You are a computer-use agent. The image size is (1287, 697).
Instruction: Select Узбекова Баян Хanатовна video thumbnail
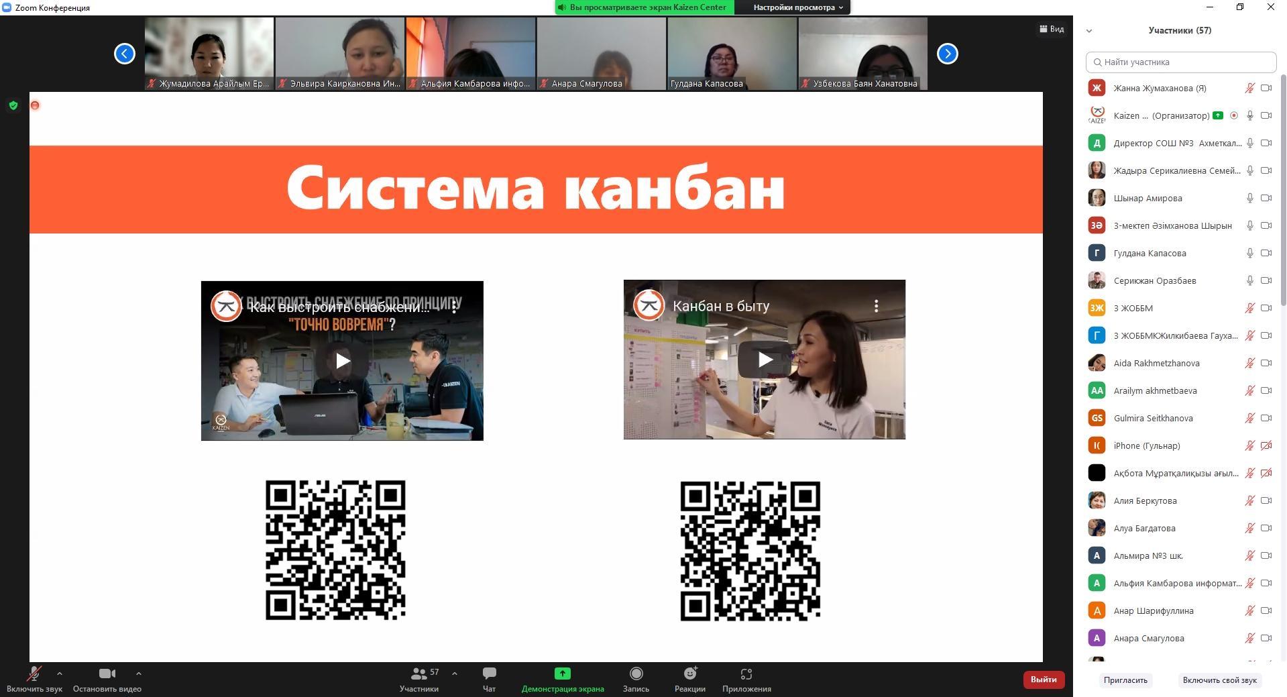(x=862, y=54)
